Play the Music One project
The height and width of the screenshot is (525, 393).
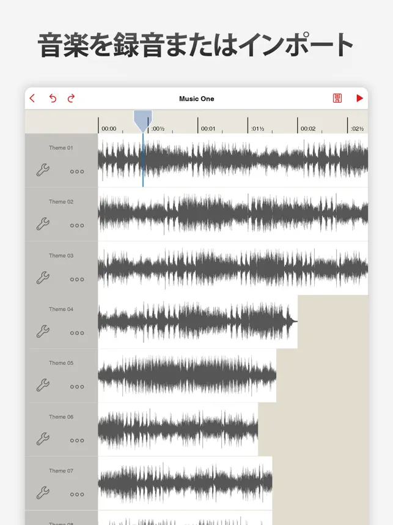click(359, 98)
